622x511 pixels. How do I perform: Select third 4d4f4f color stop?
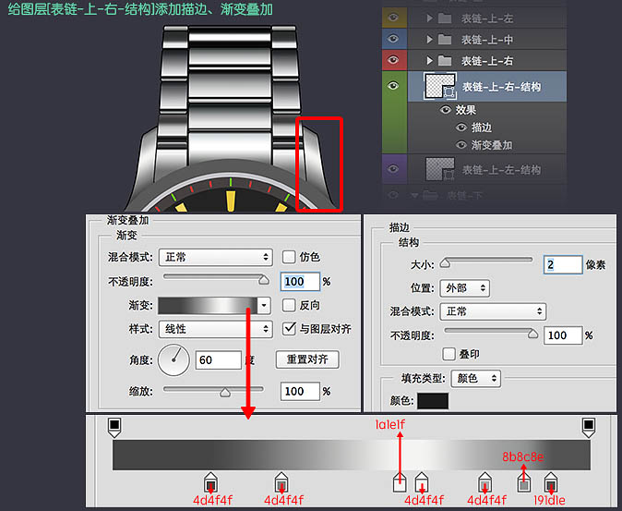pos(421,482)
